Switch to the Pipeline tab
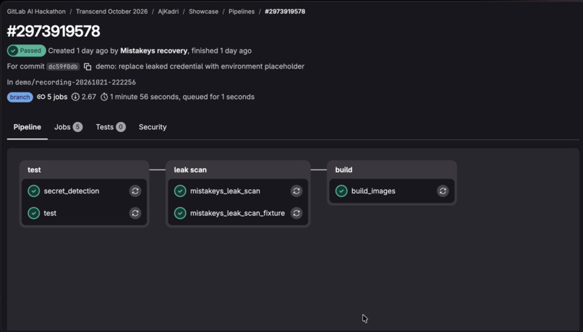 [27, 127]
